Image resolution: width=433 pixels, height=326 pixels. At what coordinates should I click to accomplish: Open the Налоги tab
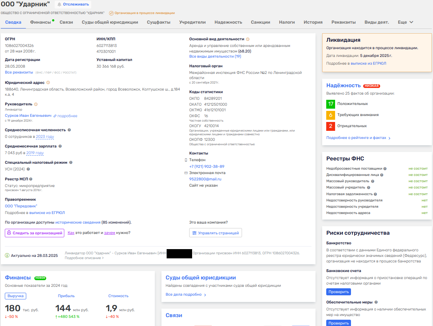point(287,22)
